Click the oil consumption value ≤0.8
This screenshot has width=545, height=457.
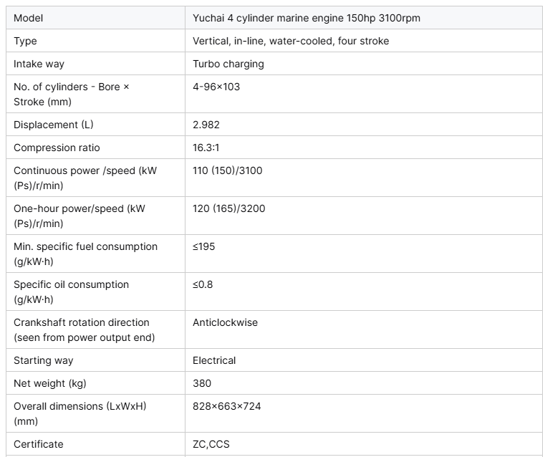(x=203, y=284)
